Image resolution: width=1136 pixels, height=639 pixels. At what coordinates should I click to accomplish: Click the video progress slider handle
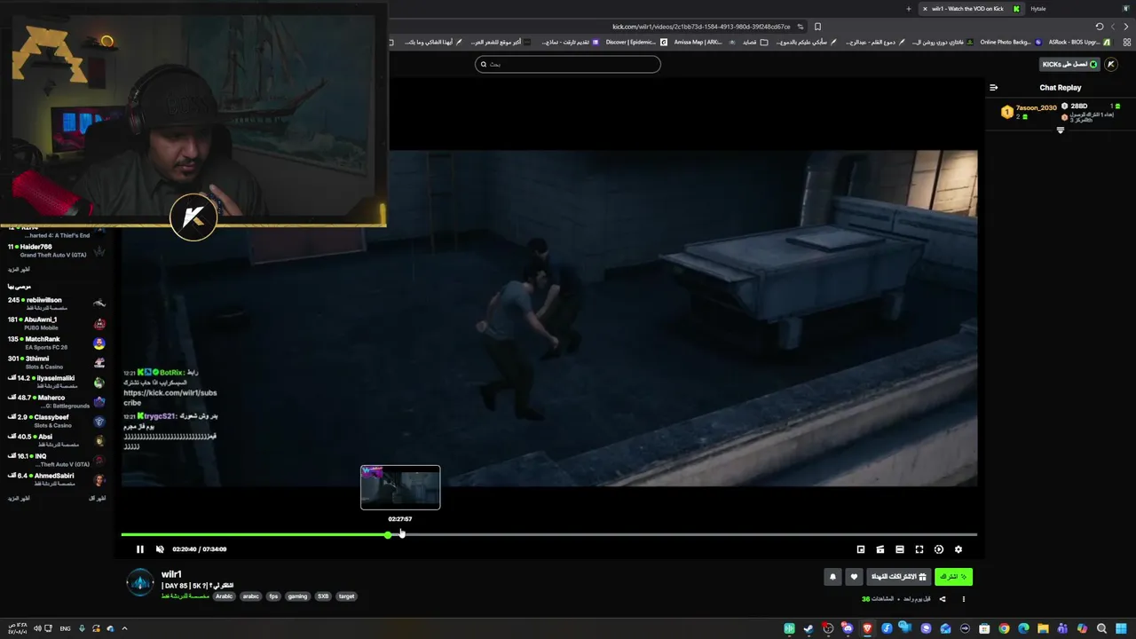coord(389,534)
